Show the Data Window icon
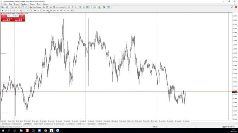This screenshot has width=238, height=133. pyautogui.click(x=16, y=7)
